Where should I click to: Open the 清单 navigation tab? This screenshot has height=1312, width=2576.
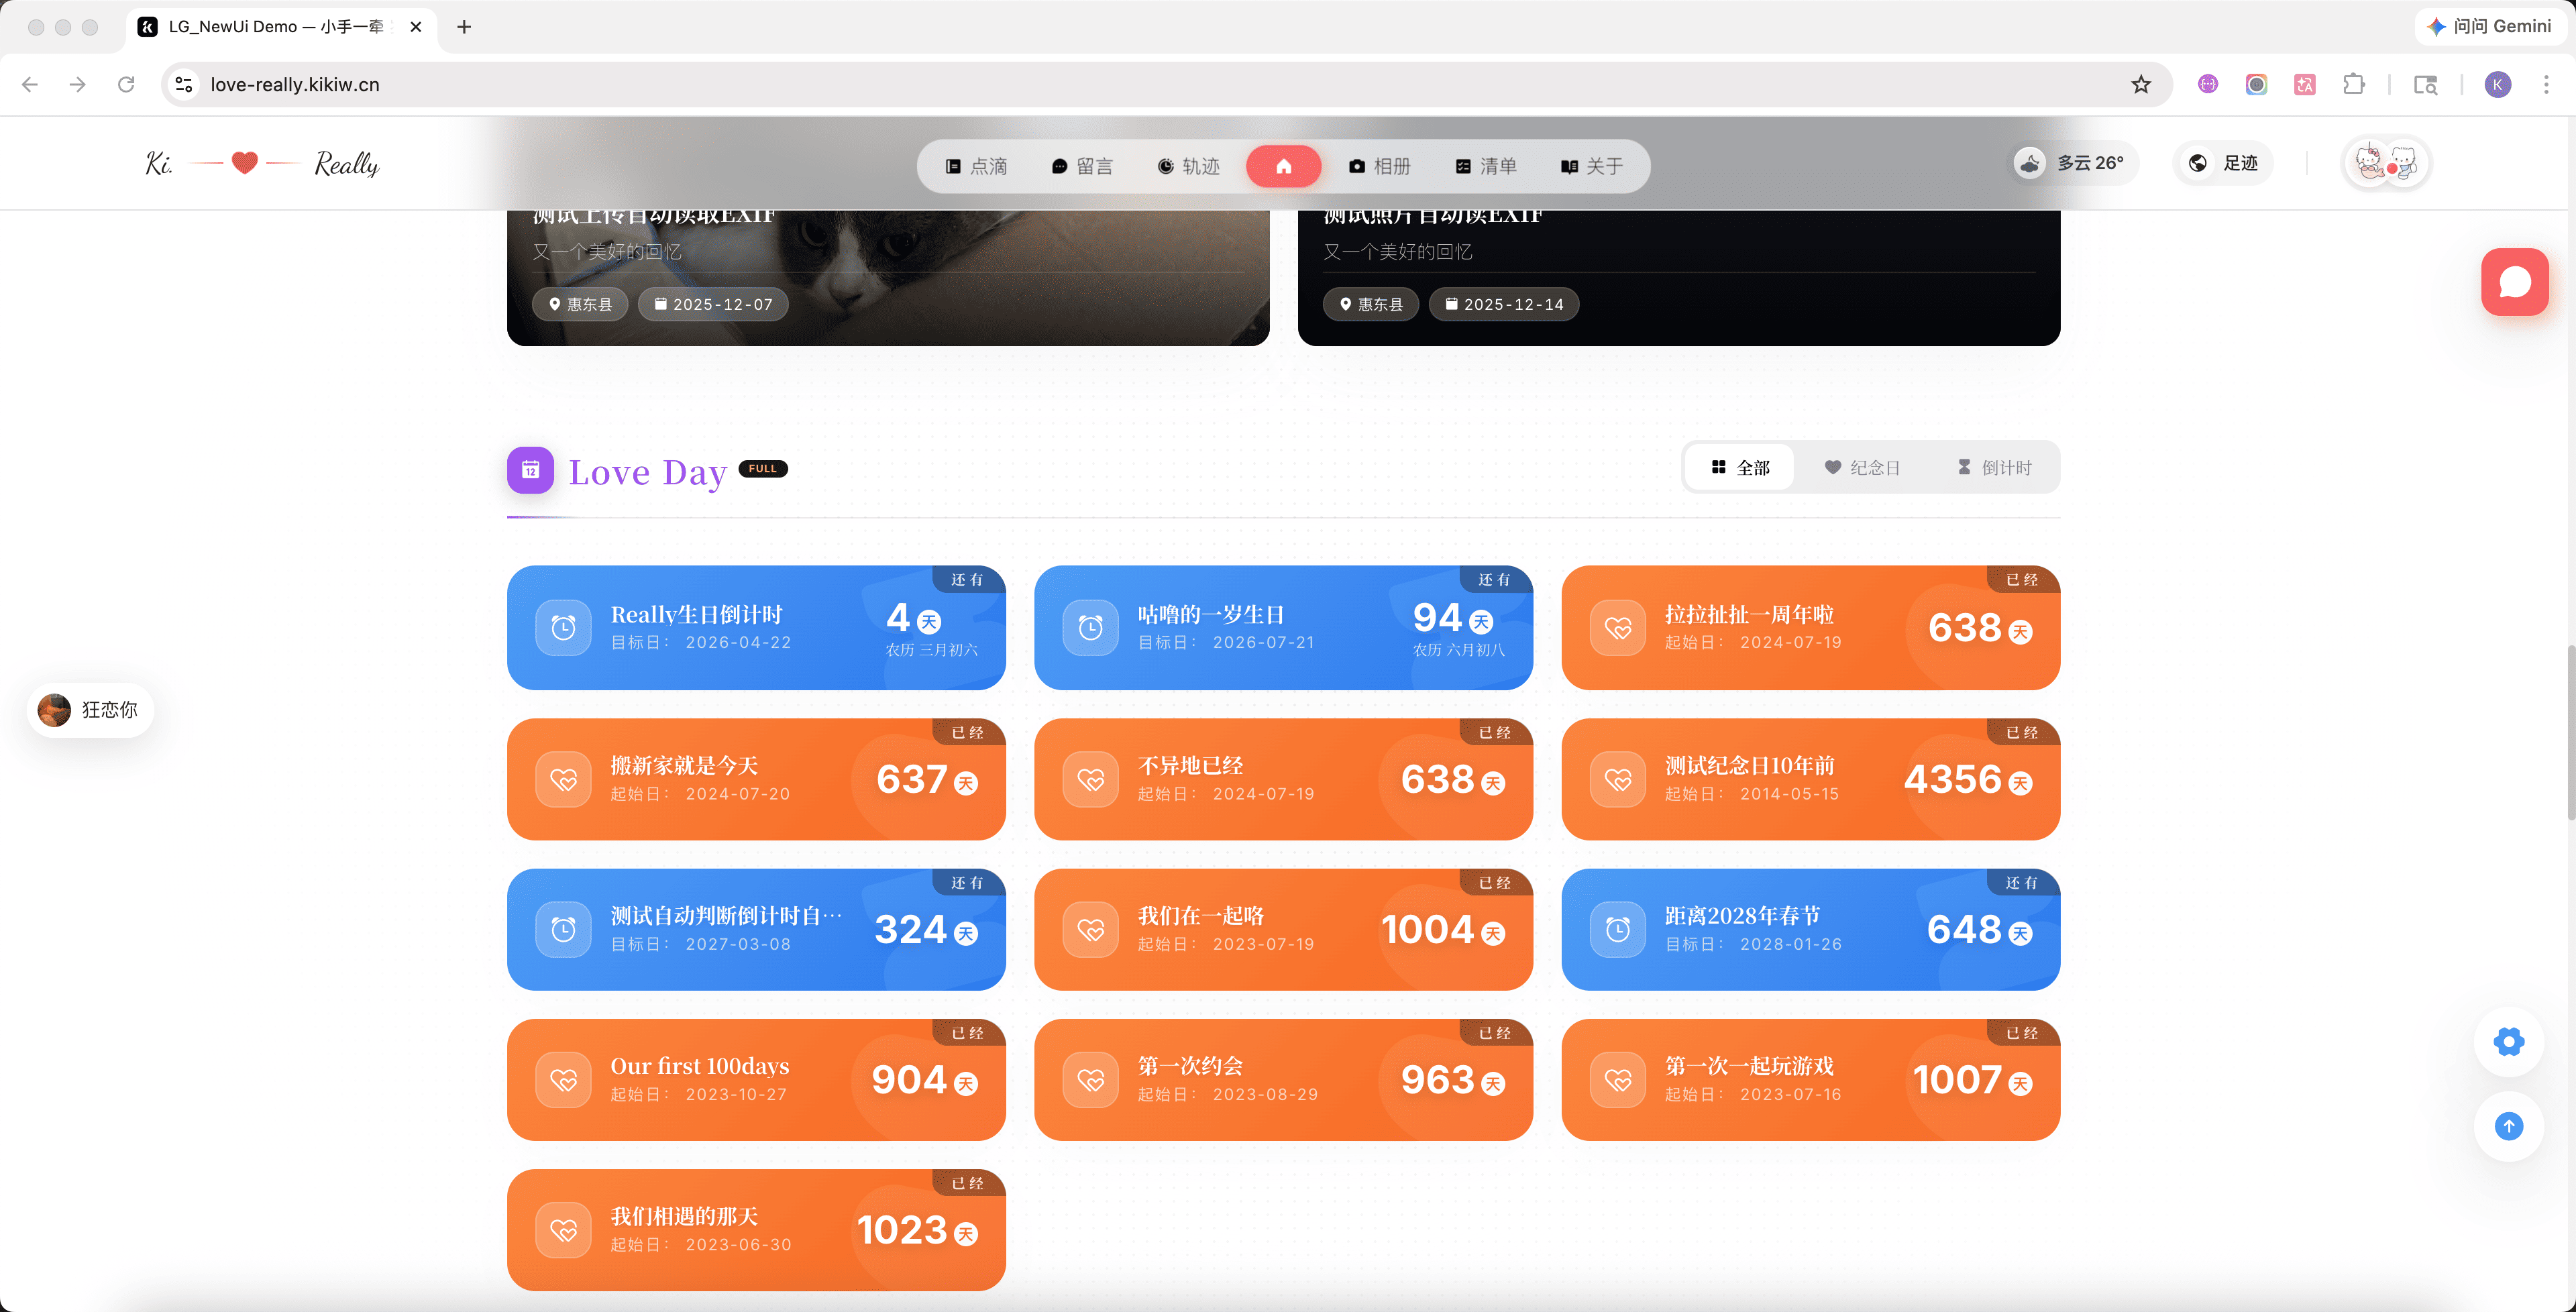(x=1486, y=166)
